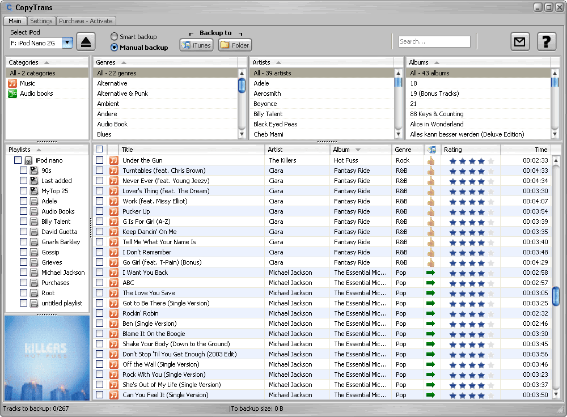
Task: Click the Killers Hot Fuss album artwork
Action: click(x=47, y=358)
